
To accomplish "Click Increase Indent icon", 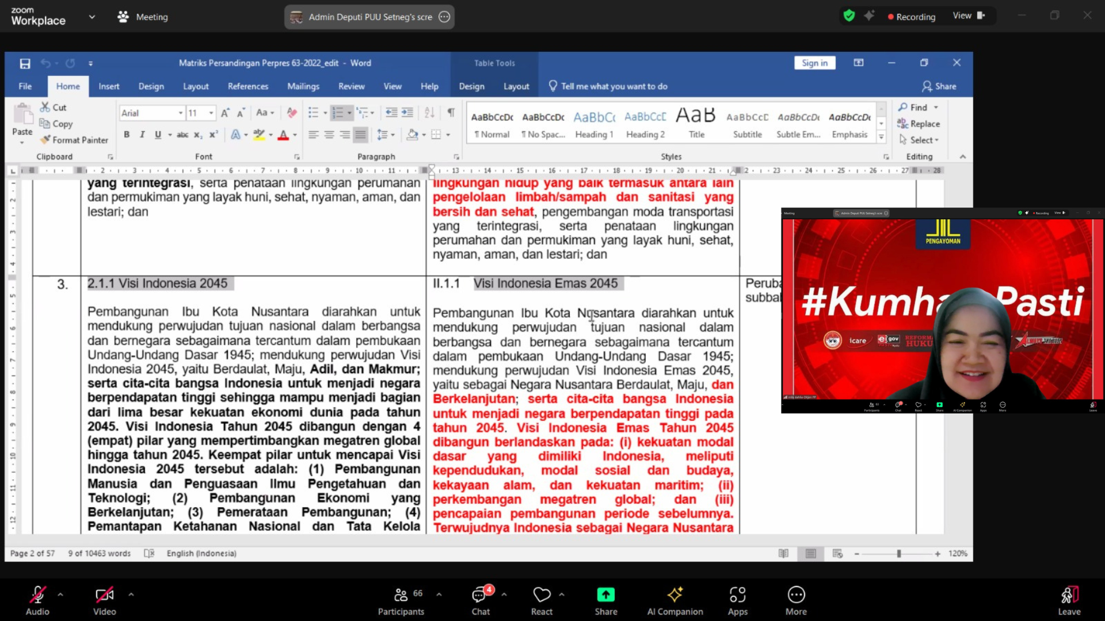I will click(x=407, y=113).
